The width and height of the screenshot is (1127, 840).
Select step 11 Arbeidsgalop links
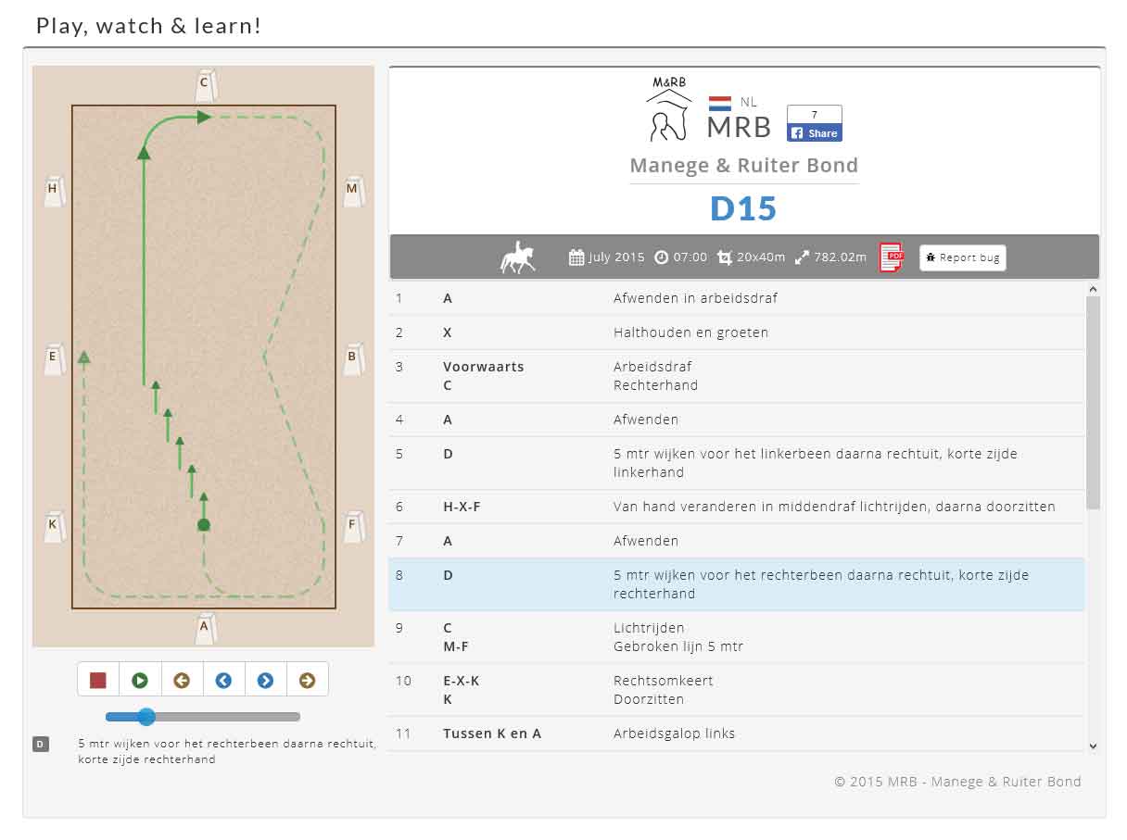(736, 733)
